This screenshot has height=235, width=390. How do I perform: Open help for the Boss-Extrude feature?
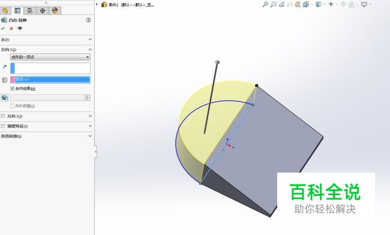click(88, 20)
